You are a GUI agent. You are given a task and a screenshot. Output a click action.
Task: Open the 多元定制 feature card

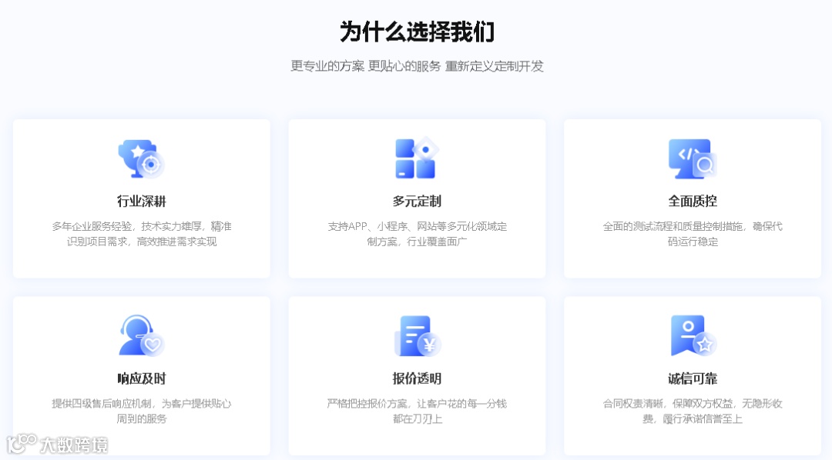click(416, 198)
